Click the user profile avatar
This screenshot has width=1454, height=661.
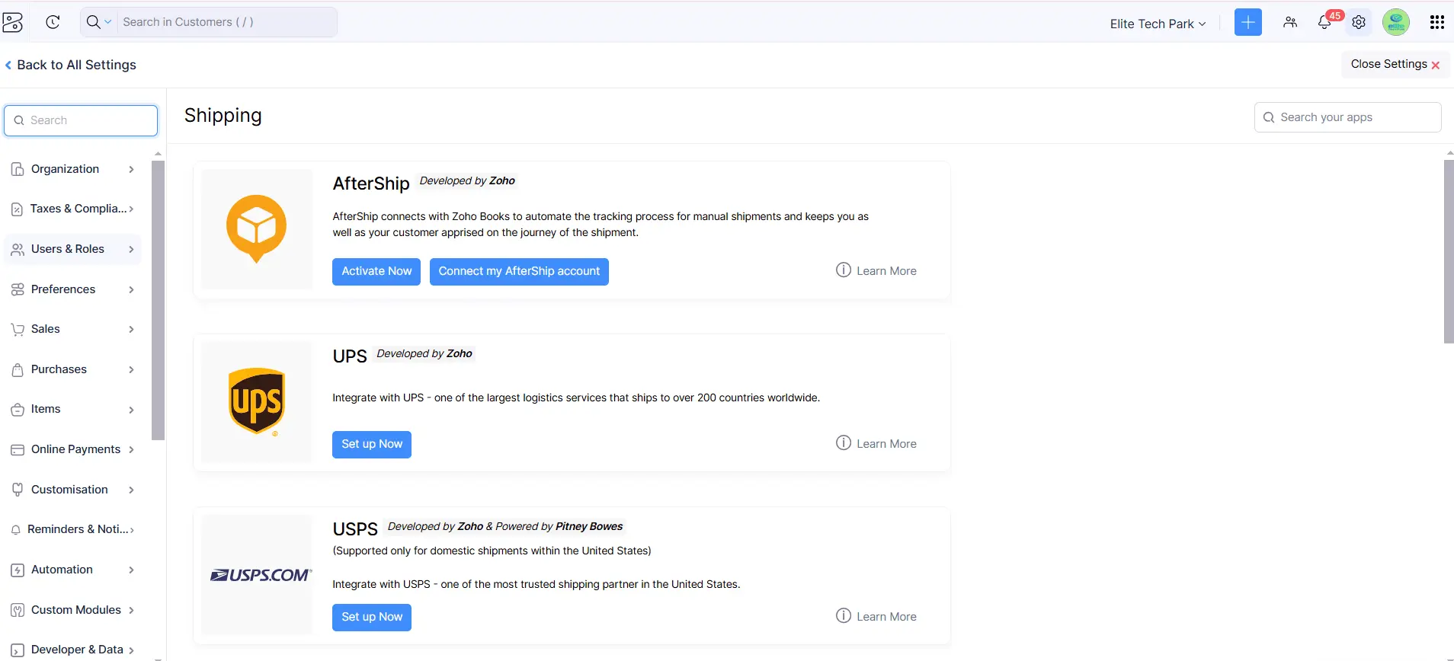1395,22
